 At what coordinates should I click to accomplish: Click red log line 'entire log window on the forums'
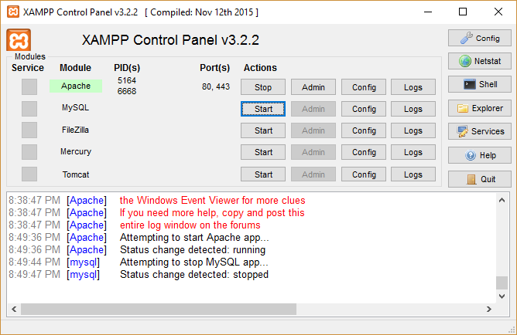(190, 225)
